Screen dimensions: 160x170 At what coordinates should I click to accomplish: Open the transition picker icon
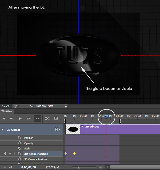tap(56, 118)
